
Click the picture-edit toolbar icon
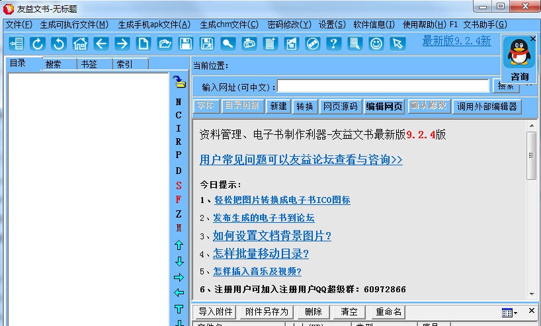pos(292,44)
